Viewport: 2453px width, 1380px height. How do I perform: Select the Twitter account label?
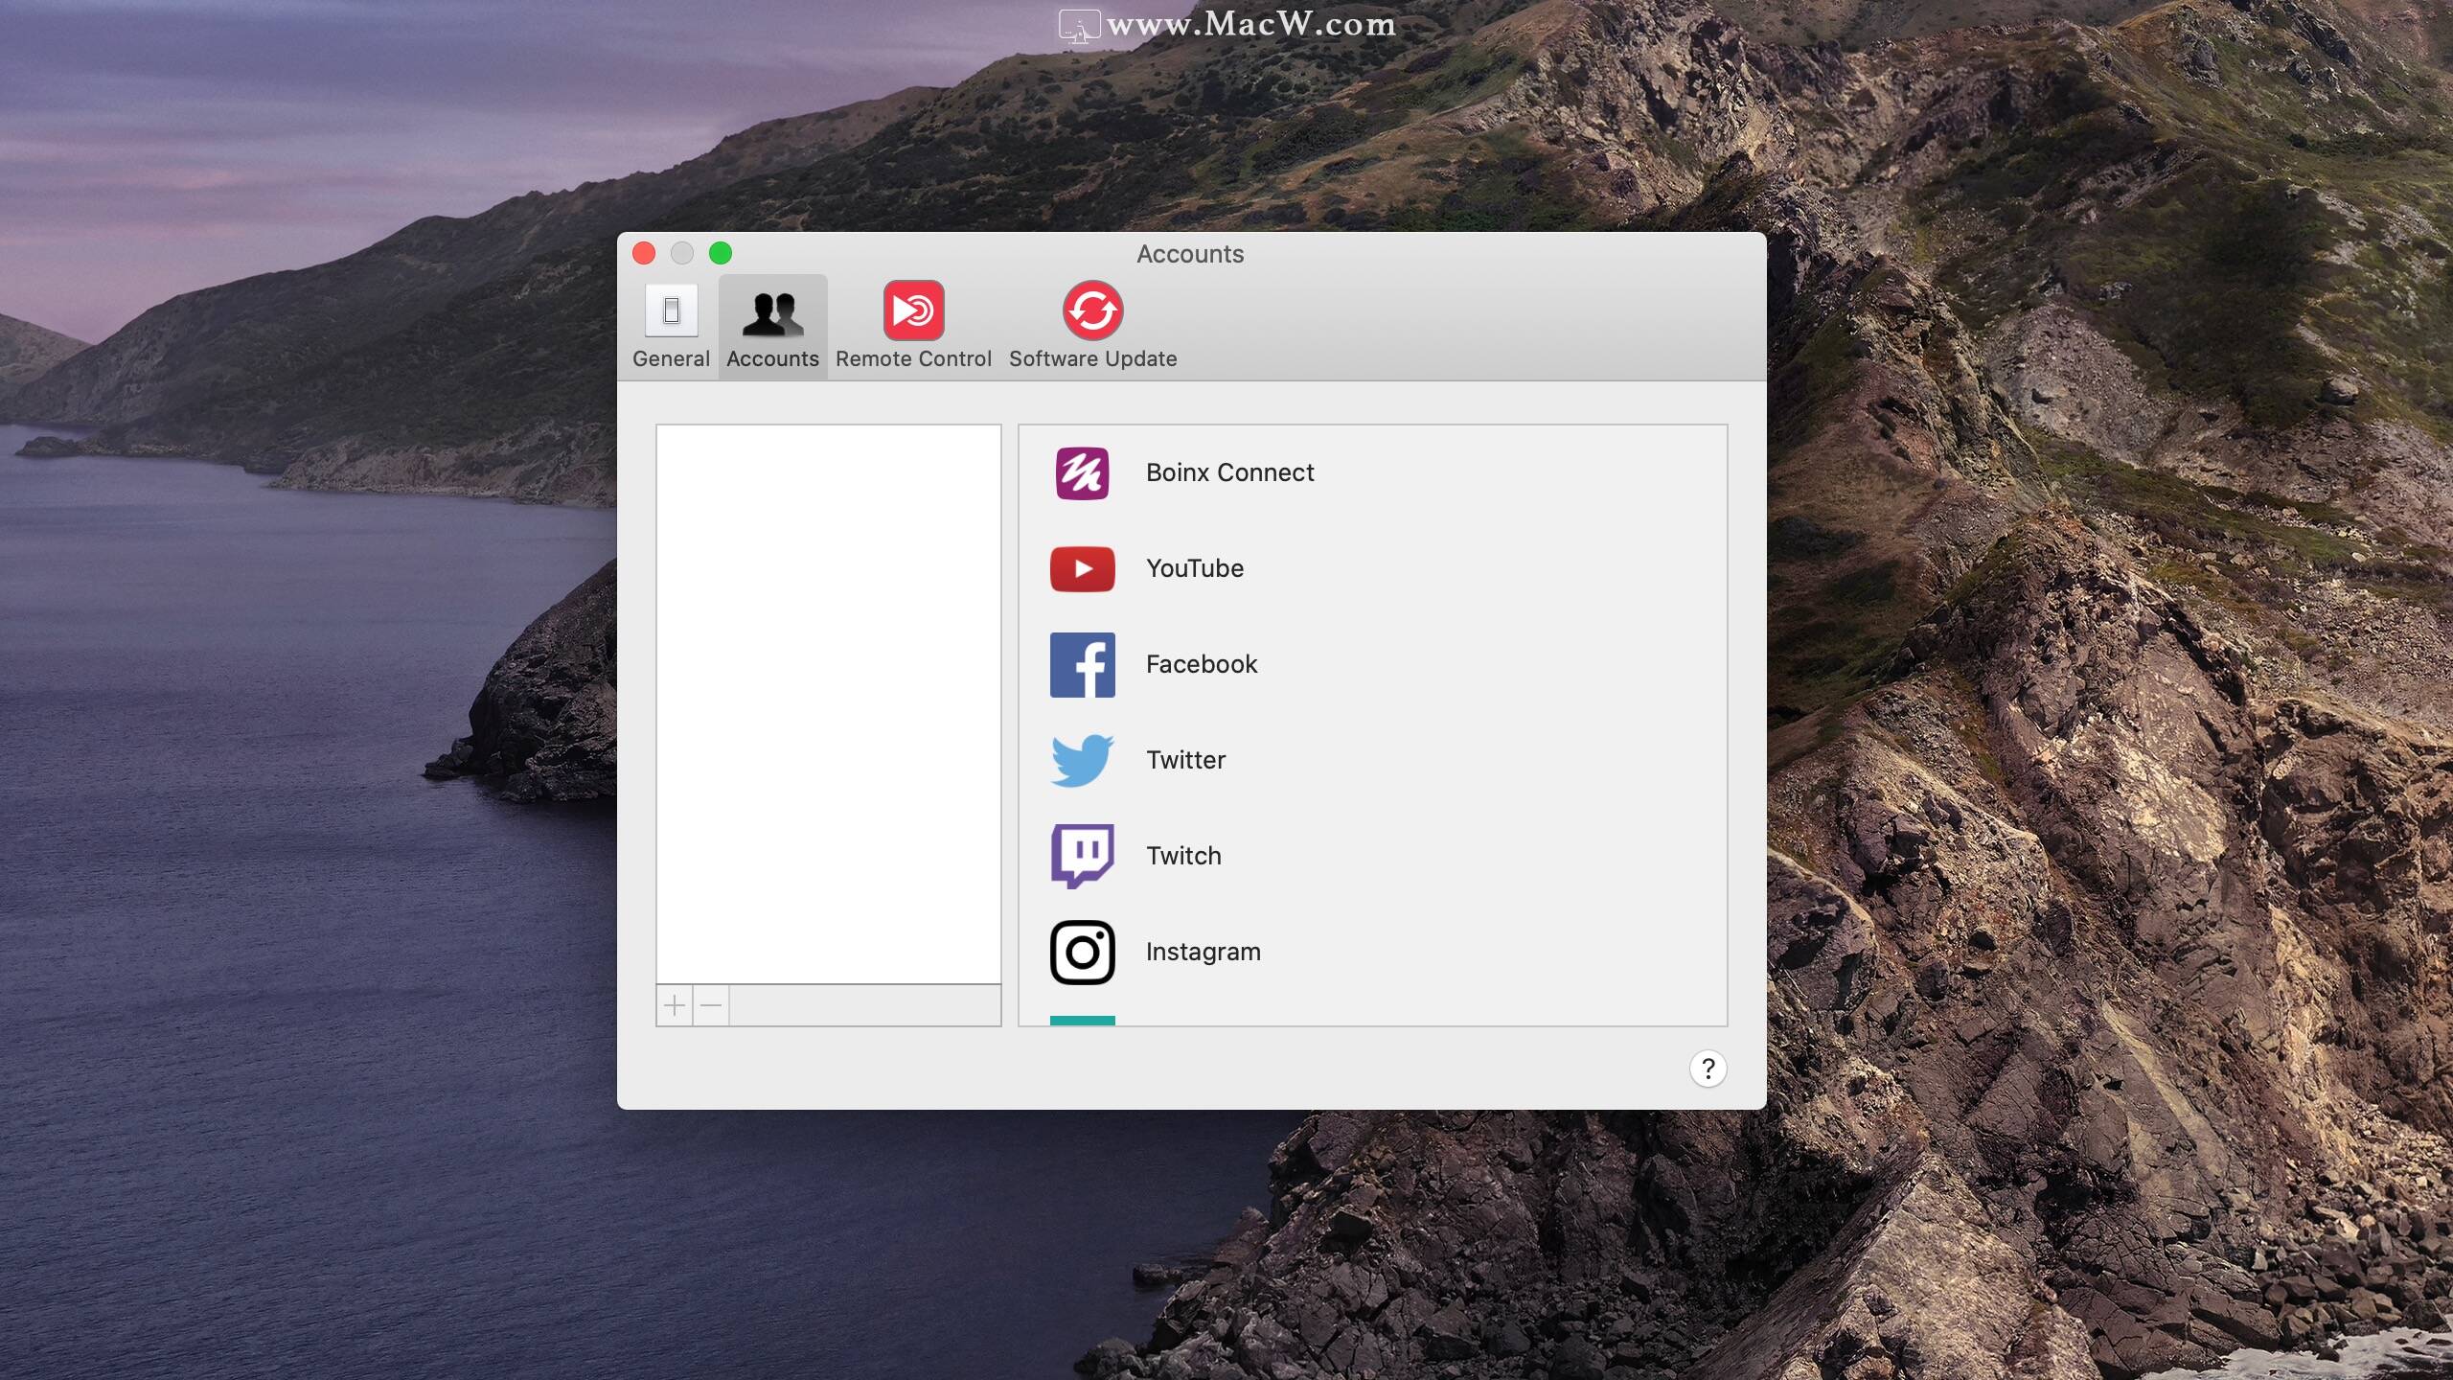(1185, 760)
